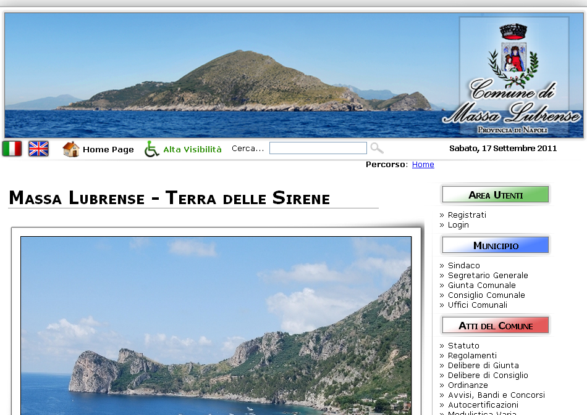Click the Massa Lubrense - Terra delle Sirene heading
The width and height of the screenshot is (587, 415).
(x=169, y=198)
